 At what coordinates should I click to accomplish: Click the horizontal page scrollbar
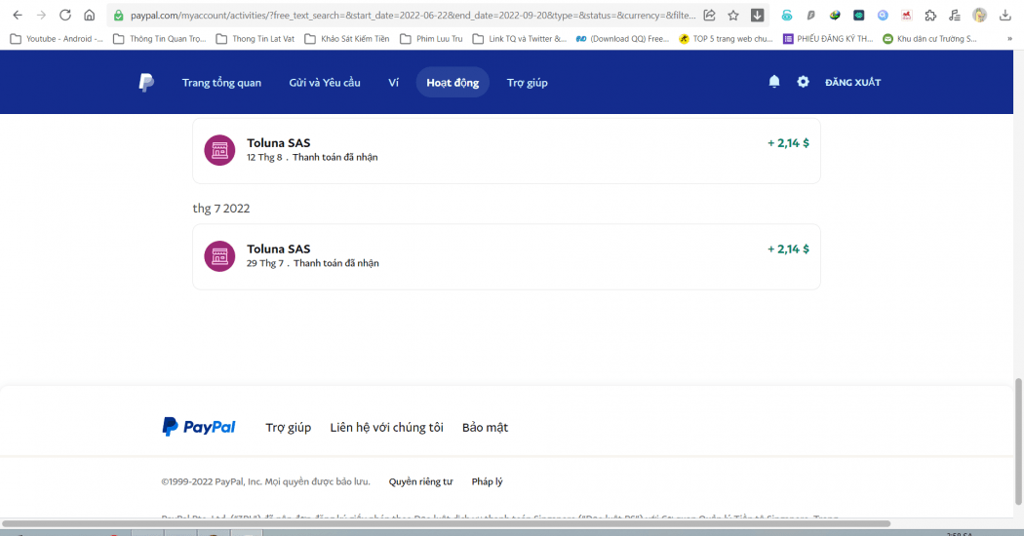(447, 523)
